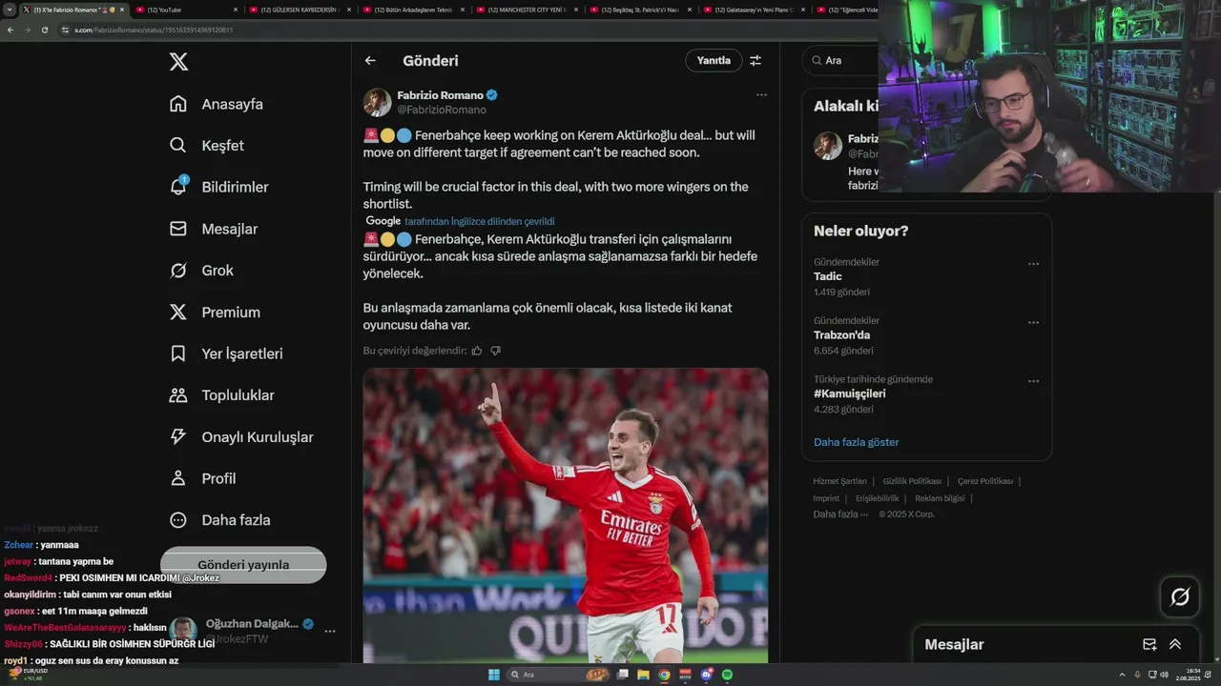This screenshot has height=686, width=1221.
Task: Open Keşfet explore page
Action: 207,146
